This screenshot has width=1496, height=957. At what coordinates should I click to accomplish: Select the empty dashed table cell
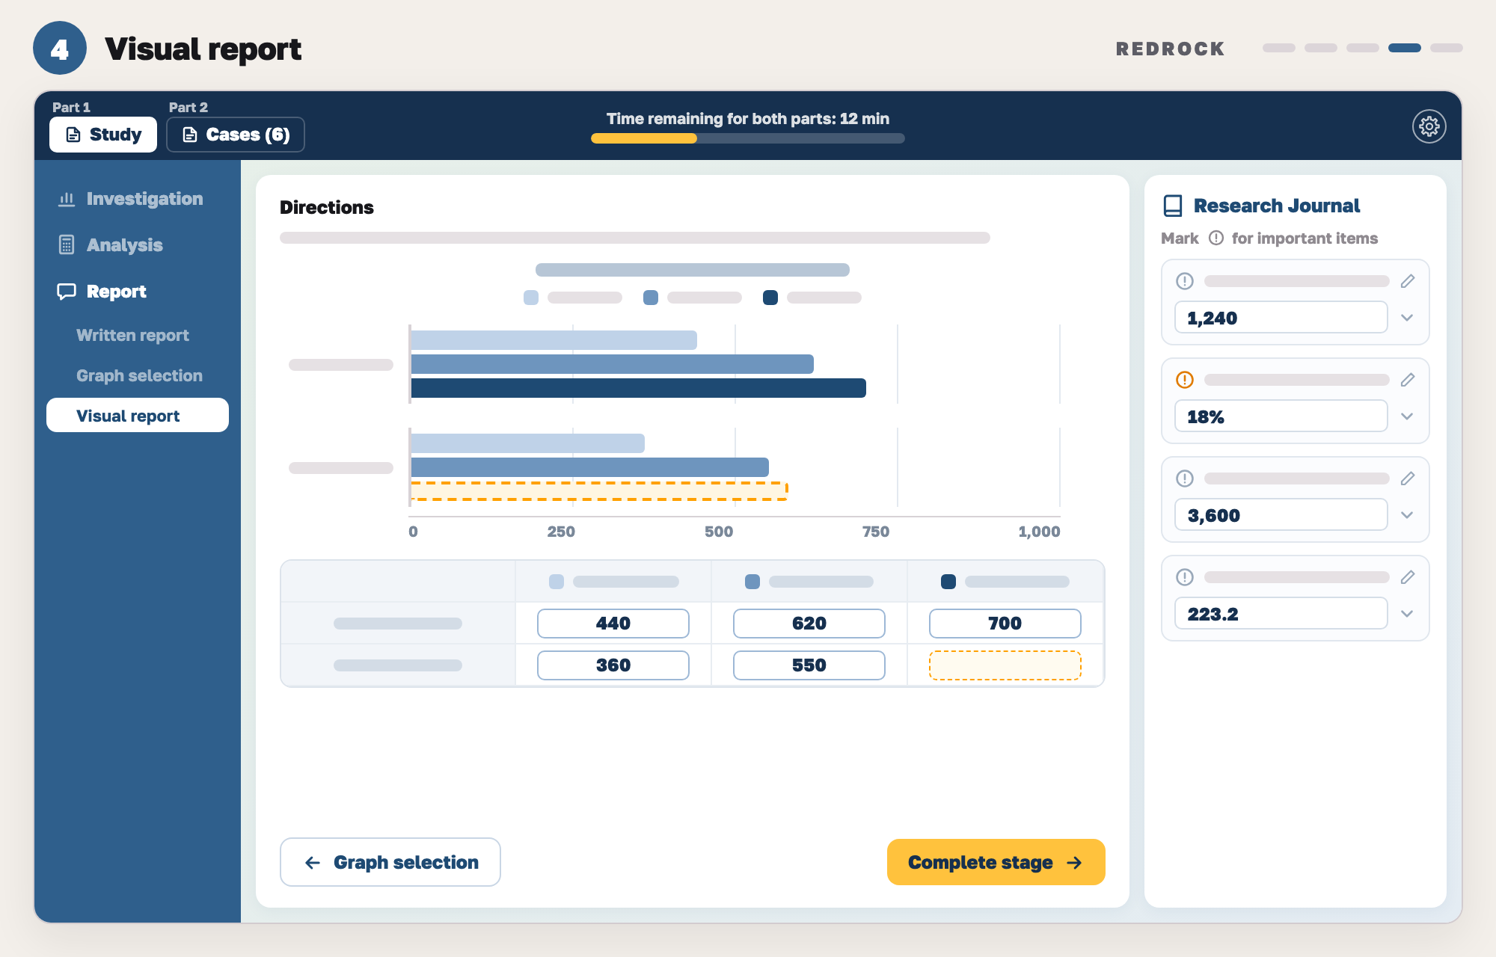(x=1005, y=665)
